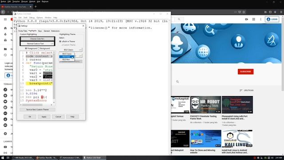Close the DarkSec Rebuild YouTube browser tab

[31, 7]
